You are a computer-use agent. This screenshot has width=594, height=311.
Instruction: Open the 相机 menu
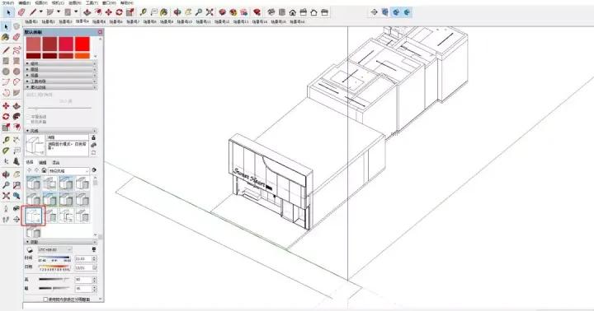tap(58, 2)
